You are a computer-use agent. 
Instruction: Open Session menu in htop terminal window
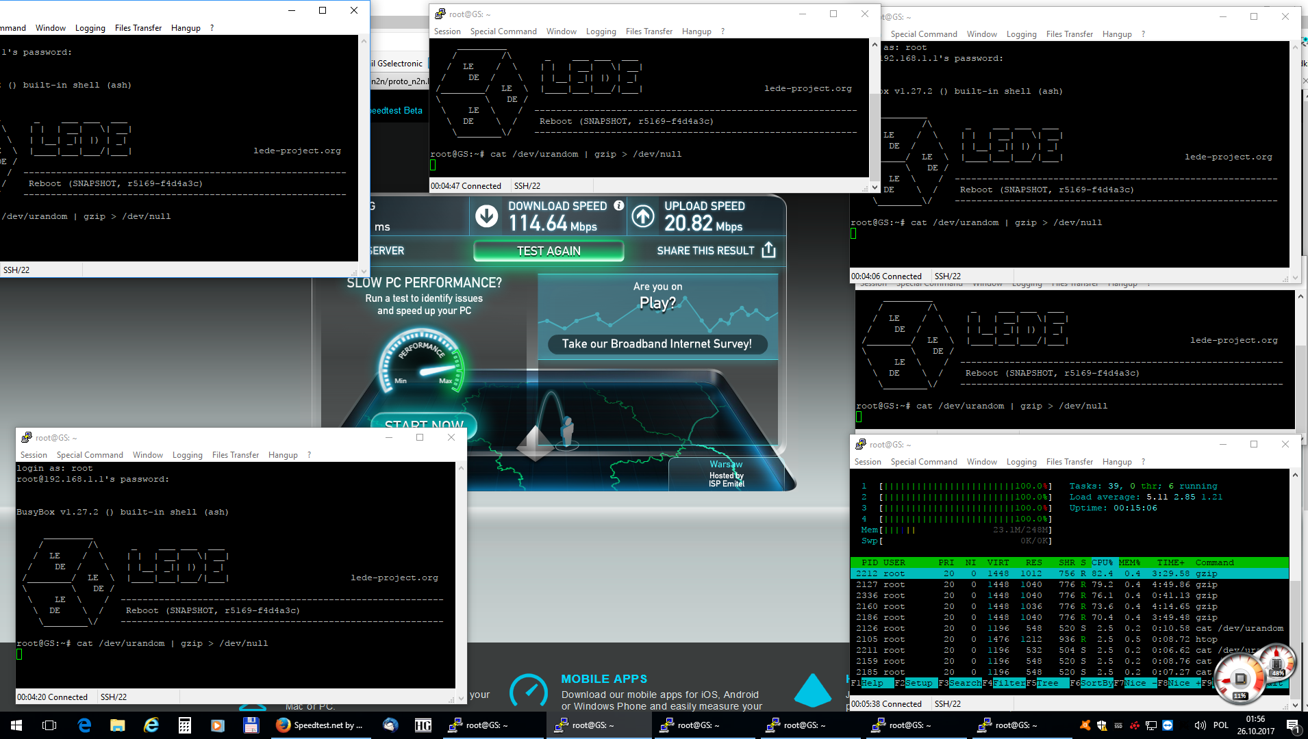[868, 462]
